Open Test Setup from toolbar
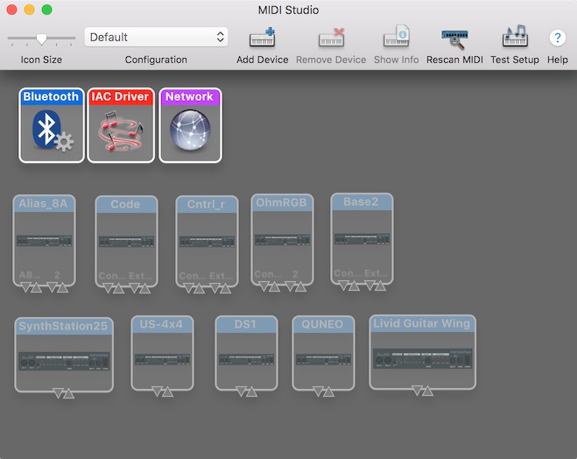577x459 pixels. pos(515,36)
